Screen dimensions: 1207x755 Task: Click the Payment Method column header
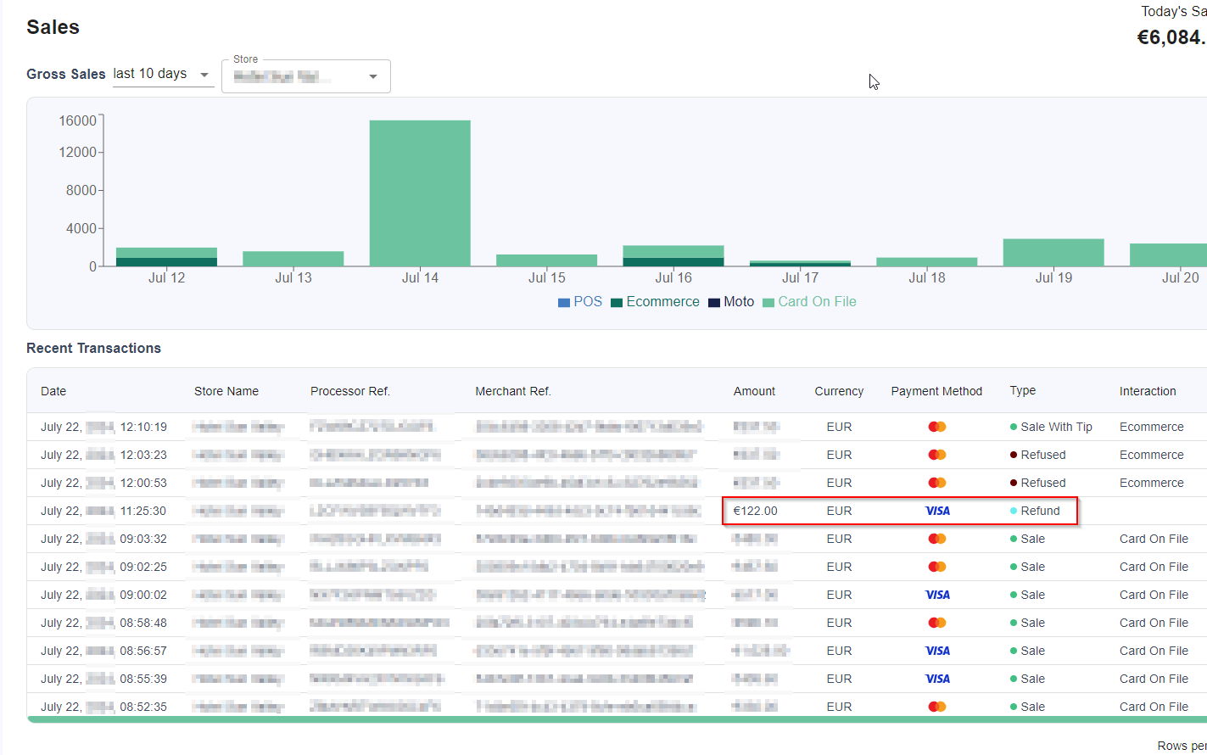point(936,391)
